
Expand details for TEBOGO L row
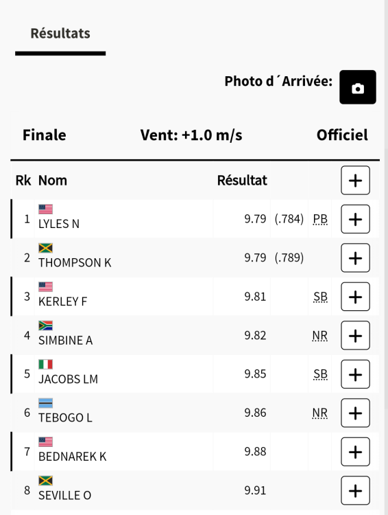355,413
